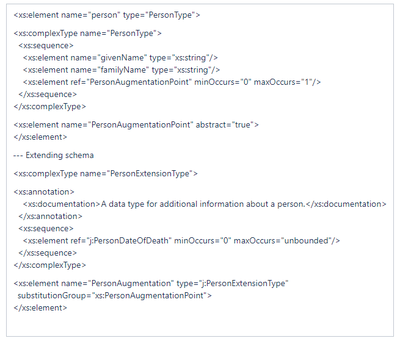The image size is (400, 341).
Task: Click the xs:annotation opening tag
Action: (44, 192)
